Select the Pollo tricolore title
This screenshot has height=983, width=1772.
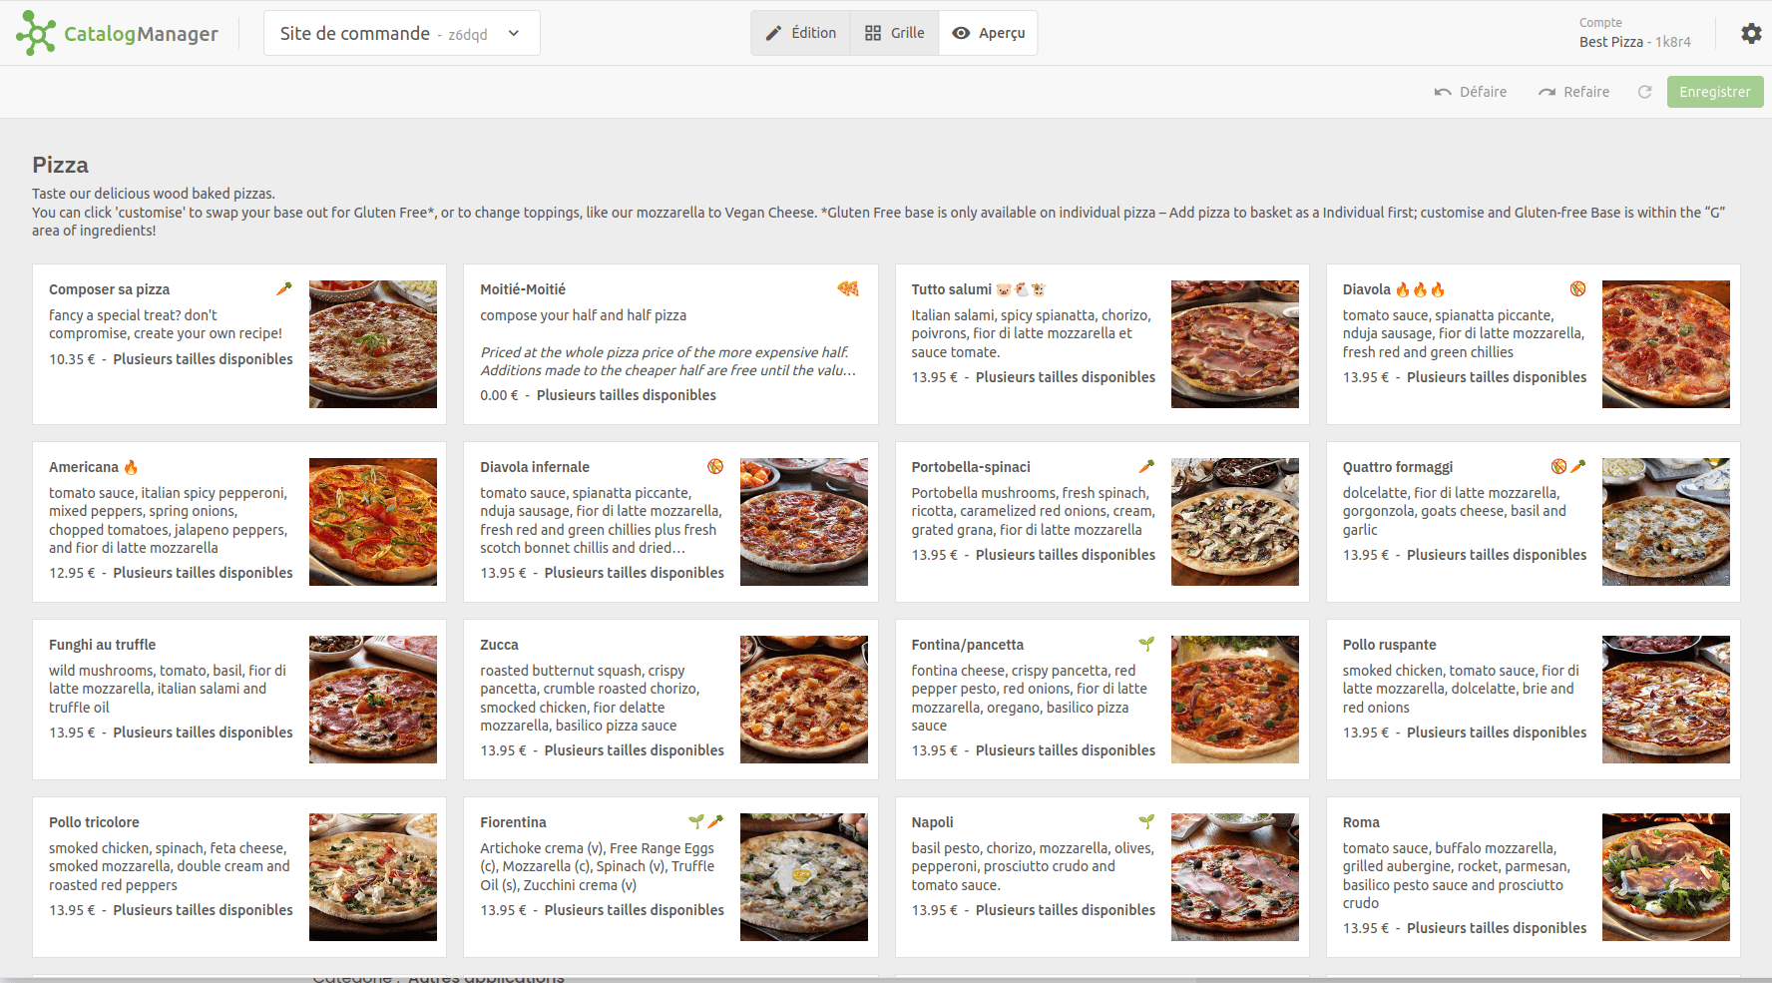coord(94,822)
